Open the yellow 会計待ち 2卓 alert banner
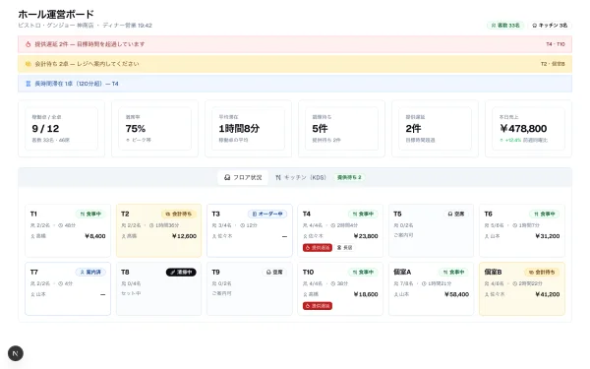 point(295,64)
